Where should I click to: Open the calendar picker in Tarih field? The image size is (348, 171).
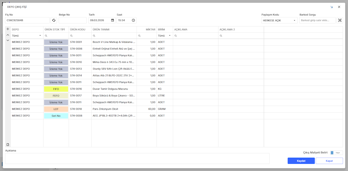113,20
